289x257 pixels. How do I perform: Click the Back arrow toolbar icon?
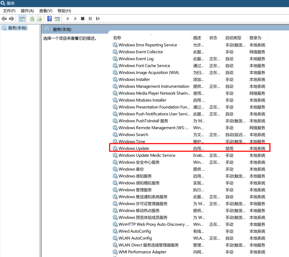pyautogui.click(x=4, y=19)
